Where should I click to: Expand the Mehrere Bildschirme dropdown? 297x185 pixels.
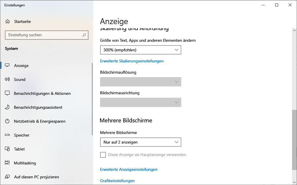coord(140,142)
